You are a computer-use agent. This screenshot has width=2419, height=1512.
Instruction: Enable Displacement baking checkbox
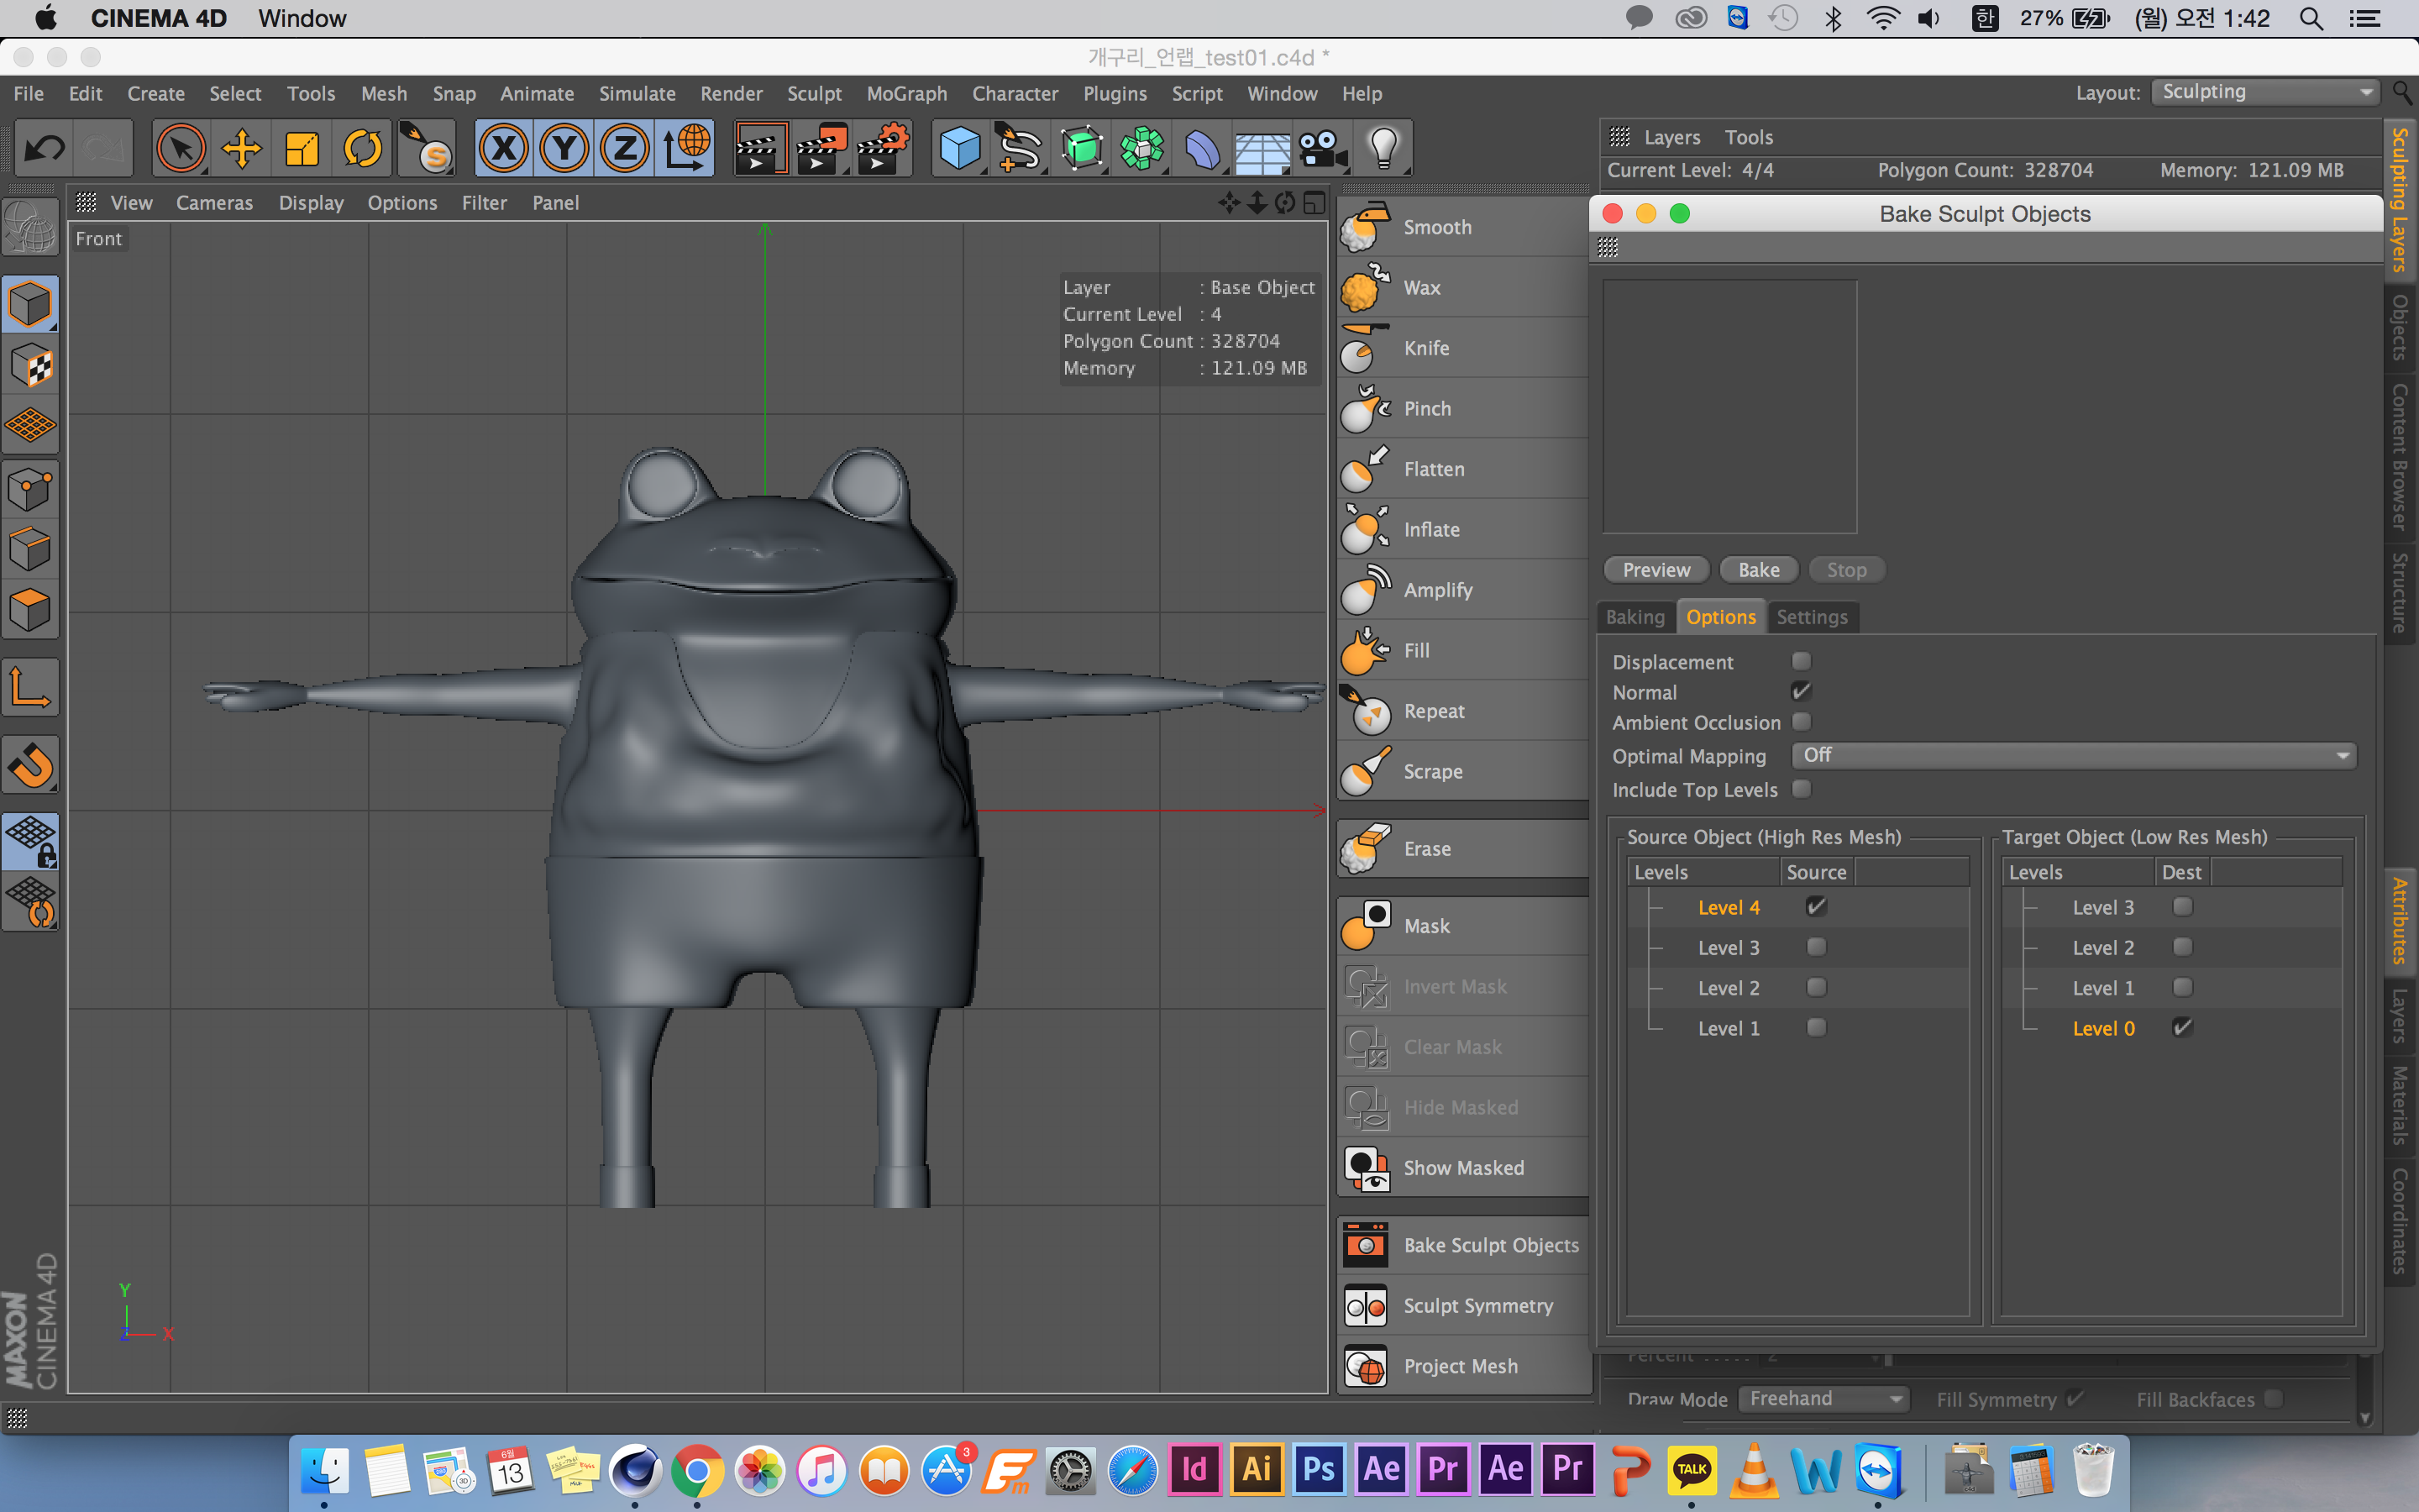tap(1799, 660)
